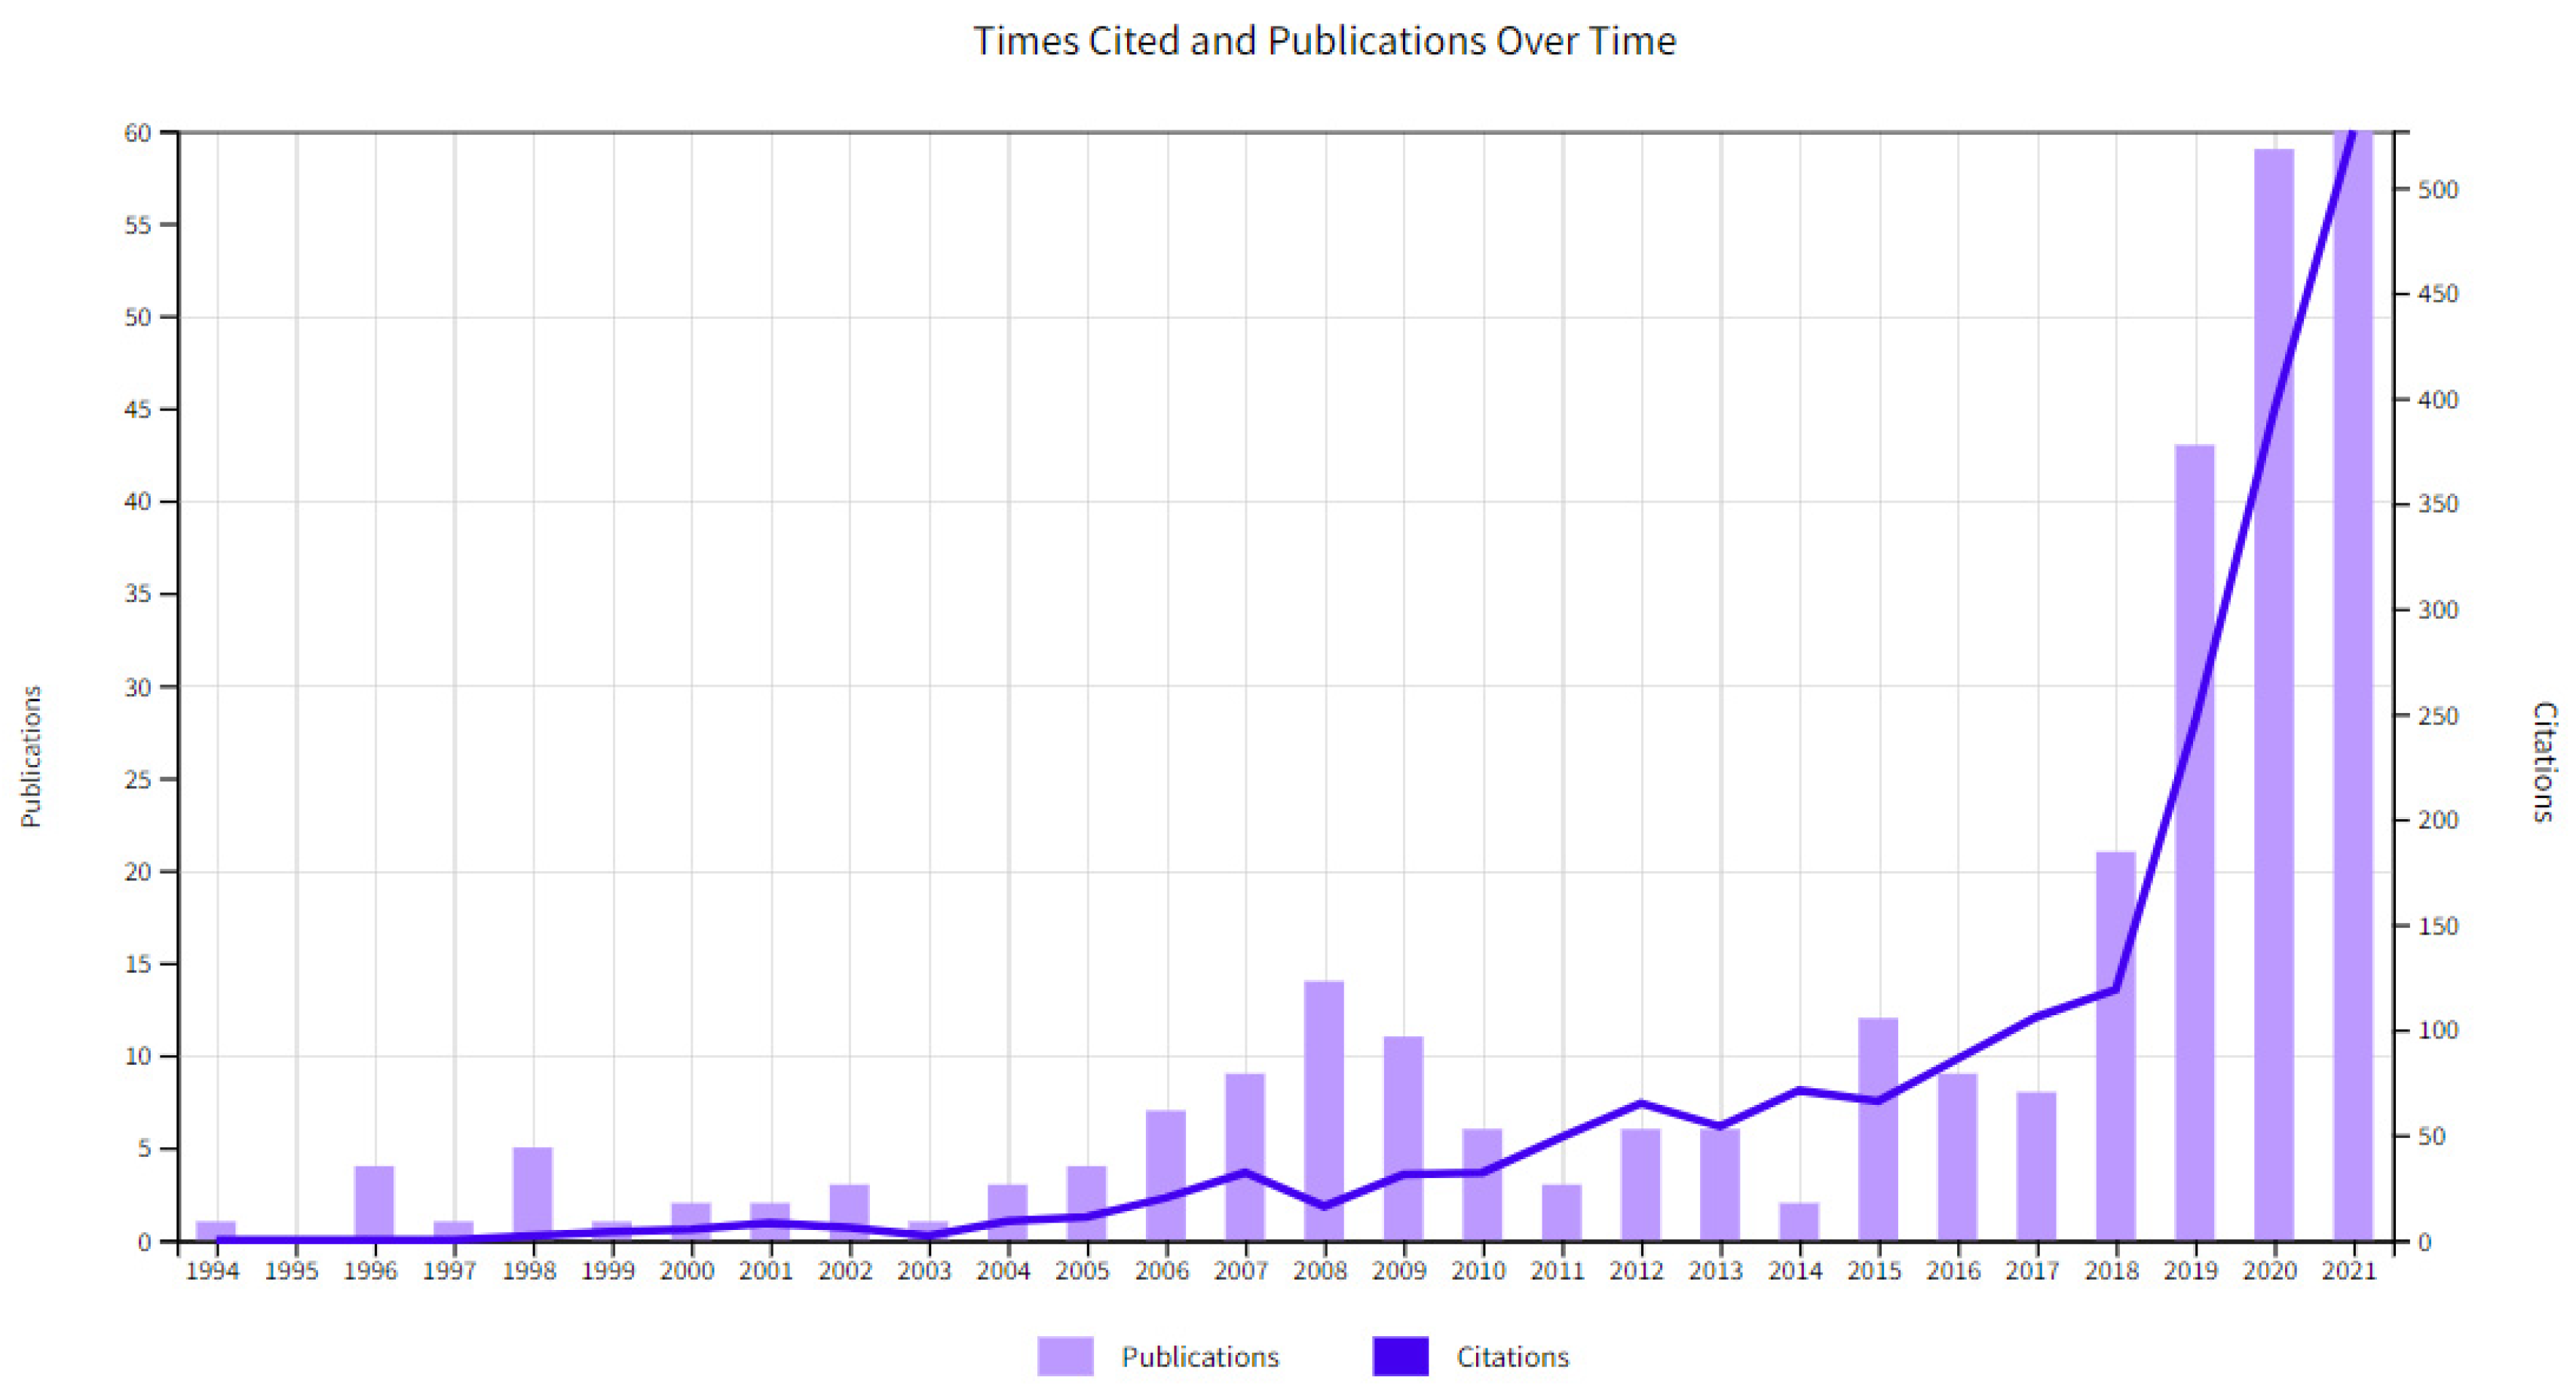This screenshot has width=2576, height=1395.
Task: Click the 2020 publications bar
Action: tap(2273, 800)
